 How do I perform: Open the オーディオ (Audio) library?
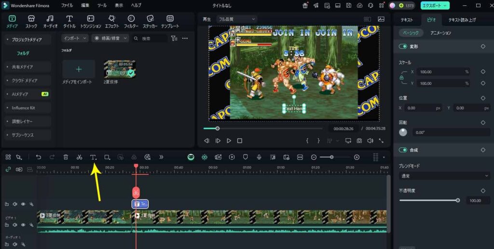tap(50, 22)
